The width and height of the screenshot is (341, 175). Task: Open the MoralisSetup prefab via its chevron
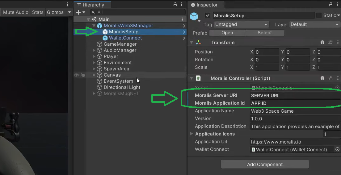click(184, 32)
